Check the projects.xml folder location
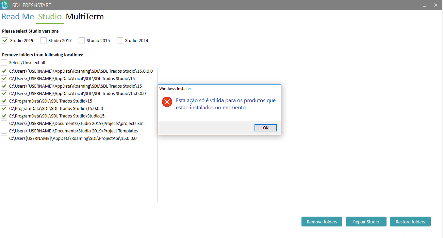The width and height of the screenshot is (443, 238). coord(4,123)
